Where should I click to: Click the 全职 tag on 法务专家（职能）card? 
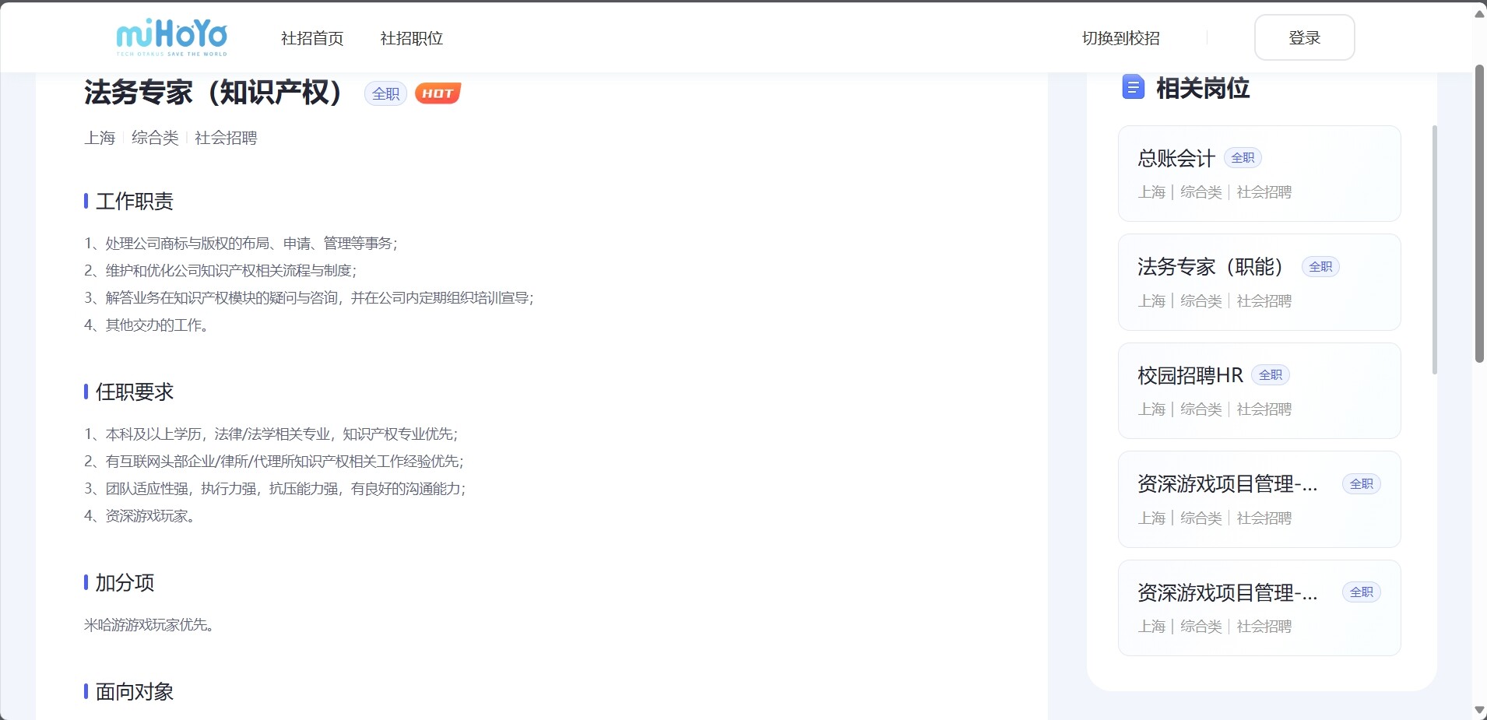(1320, 267)
